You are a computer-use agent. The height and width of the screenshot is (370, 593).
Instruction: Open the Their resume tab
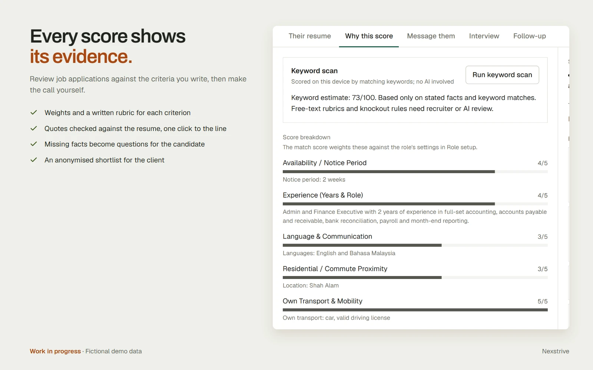click(x=309, y=36)
